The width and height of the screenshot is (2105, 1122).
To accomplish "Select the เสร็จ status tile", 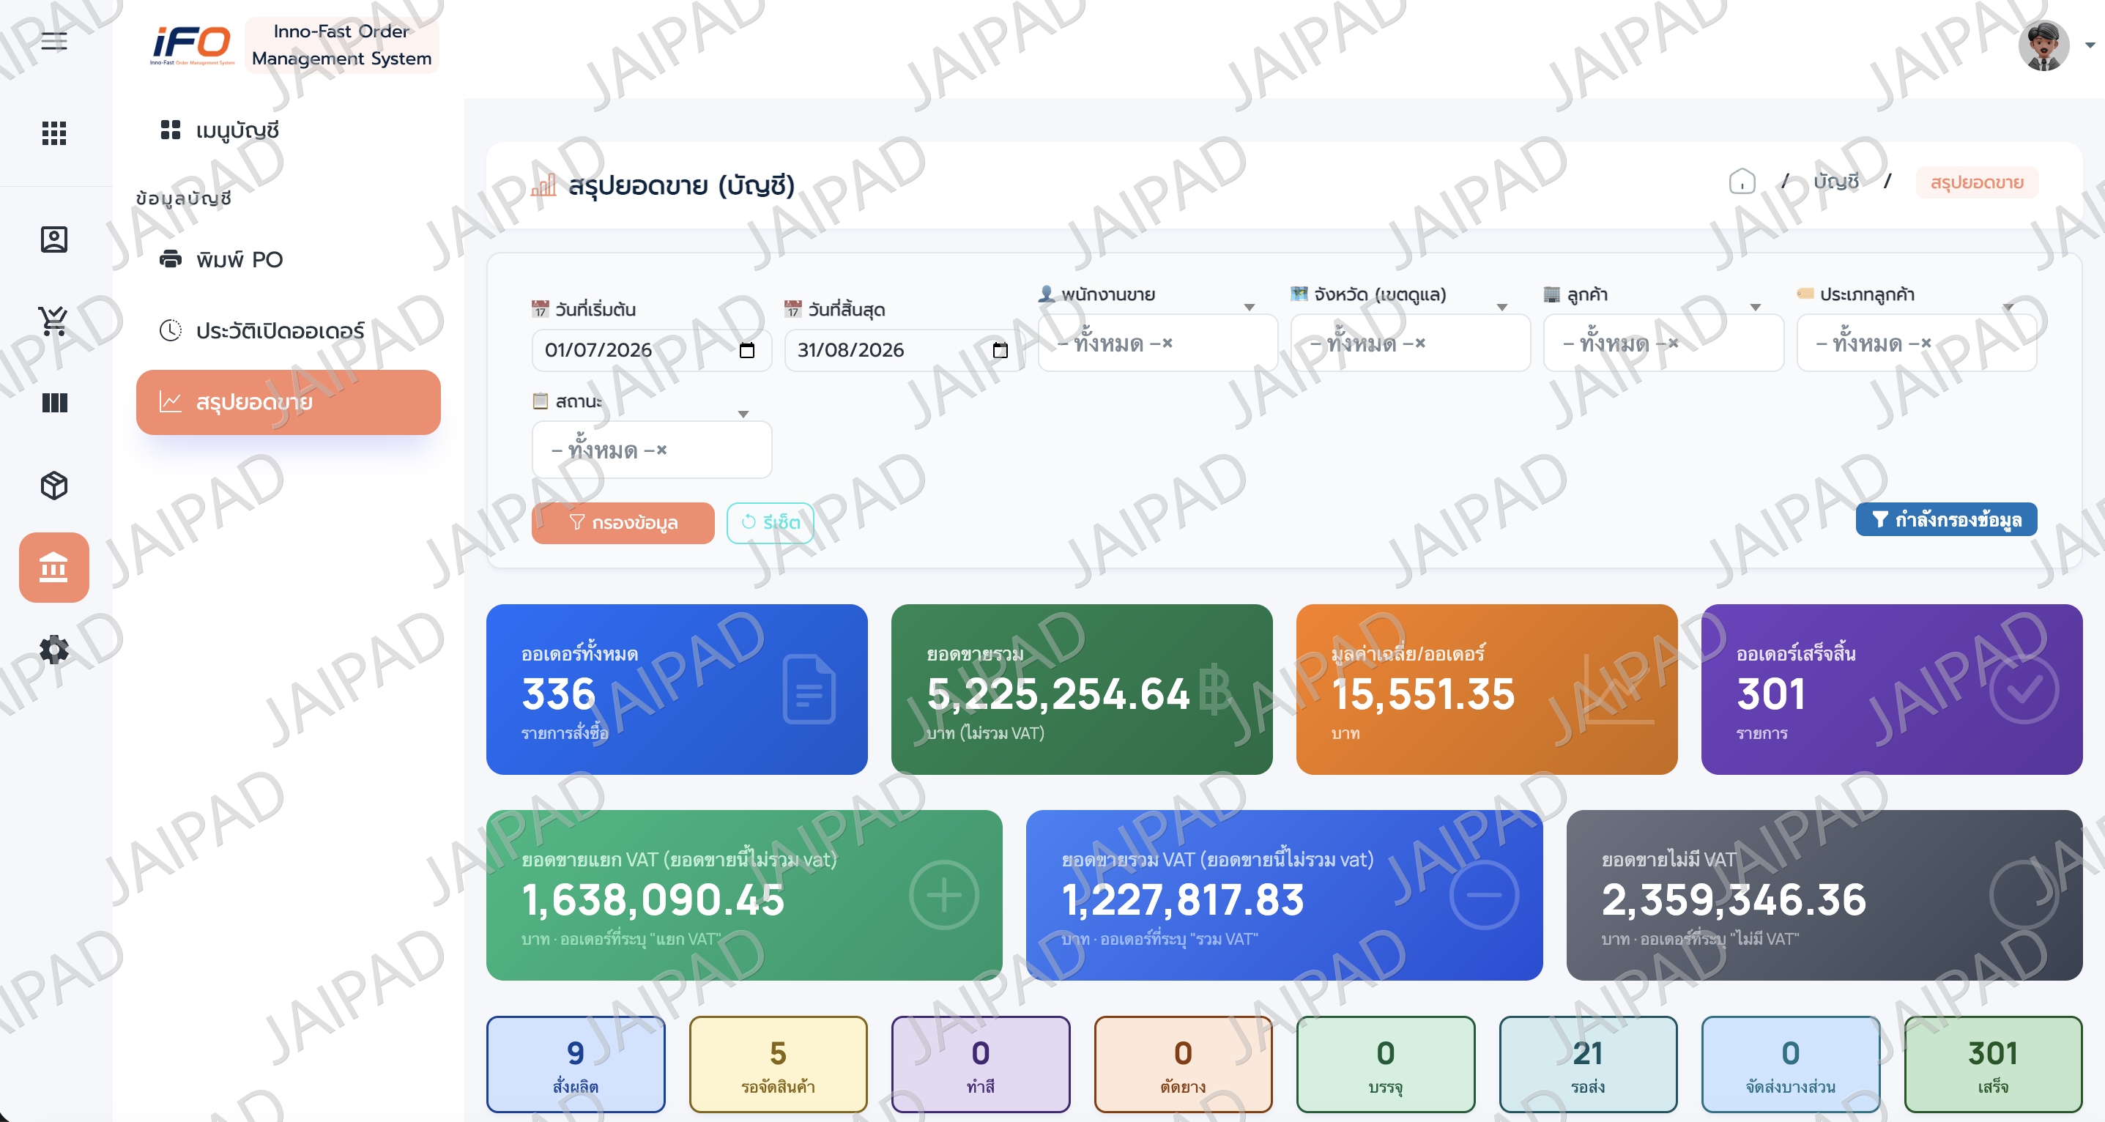I will click(x=1993, y=1065).
